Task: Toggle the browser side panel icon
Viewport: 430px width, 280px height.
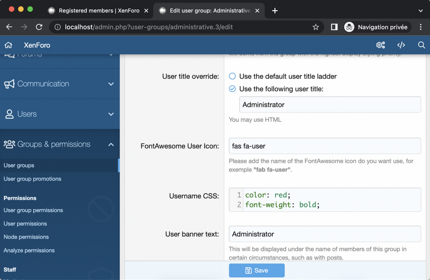Action: [334, 27]
